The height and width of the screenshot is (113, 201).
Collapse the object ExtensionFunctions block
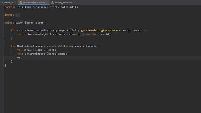[x=3, y=23]
